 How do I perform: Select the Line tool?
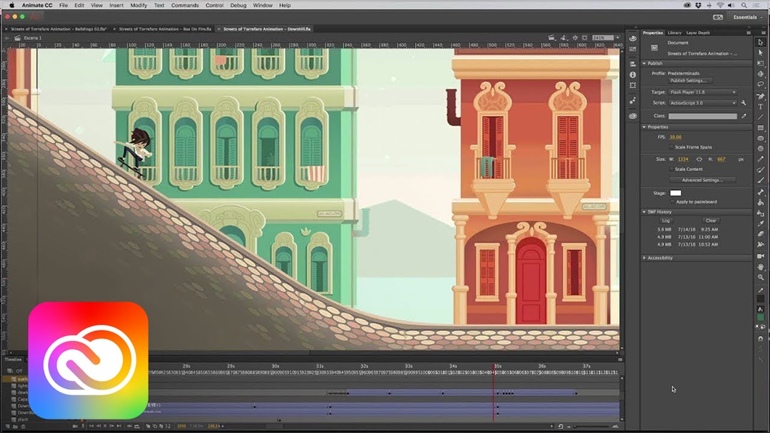(760, 117)
